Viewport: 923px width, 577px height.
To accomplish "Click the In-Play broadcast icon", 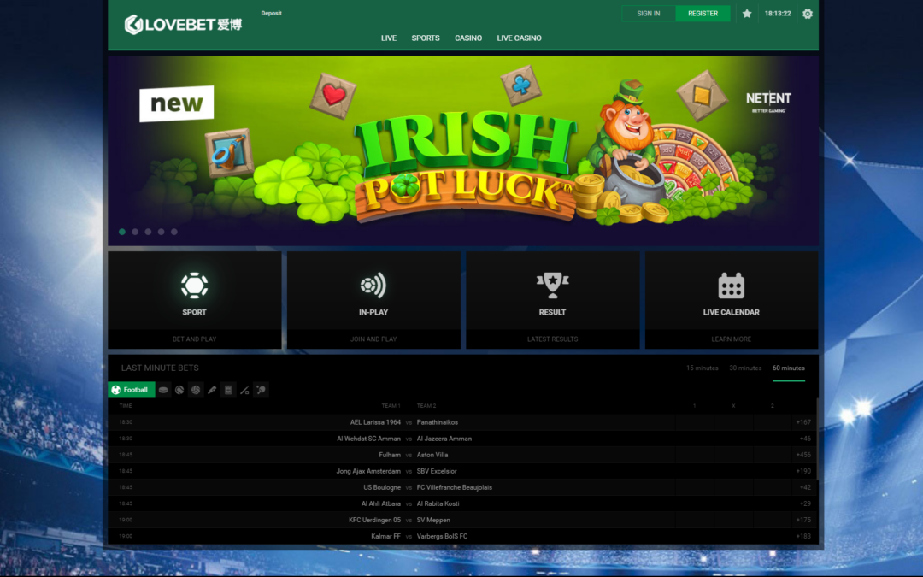I will (x=373, y=286).
